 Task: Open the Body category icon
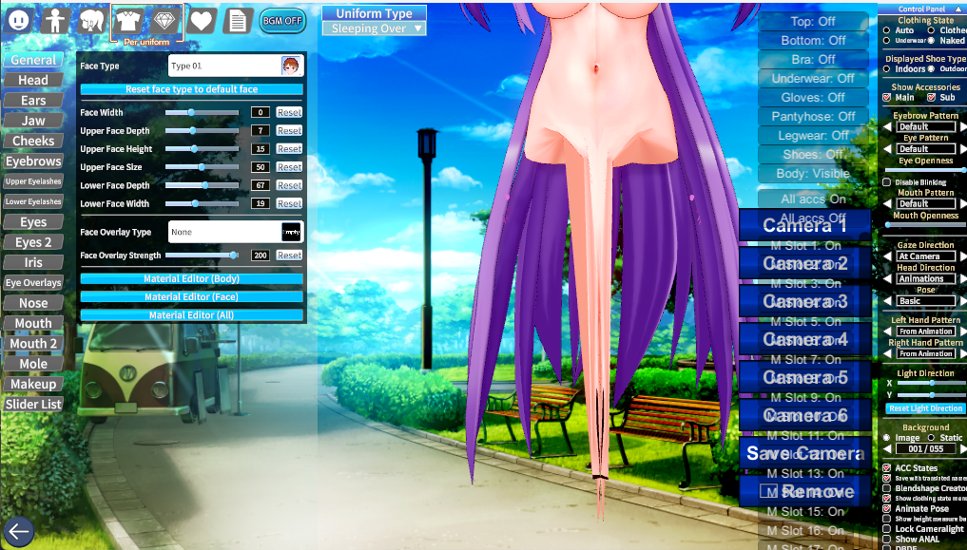pos(55,20)
